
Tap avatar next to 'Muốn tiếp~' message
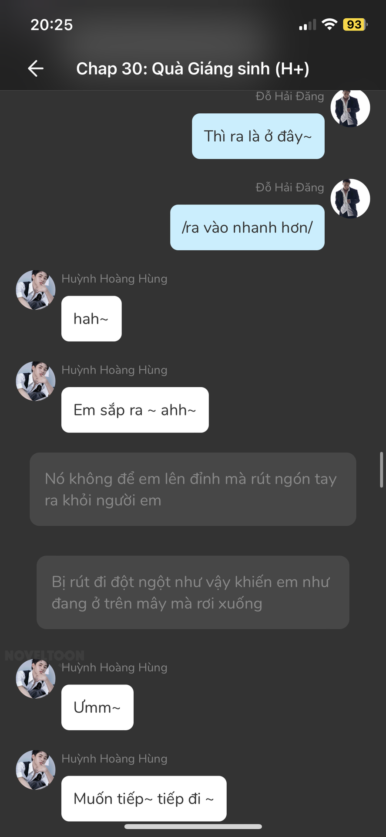pos(36,770)
